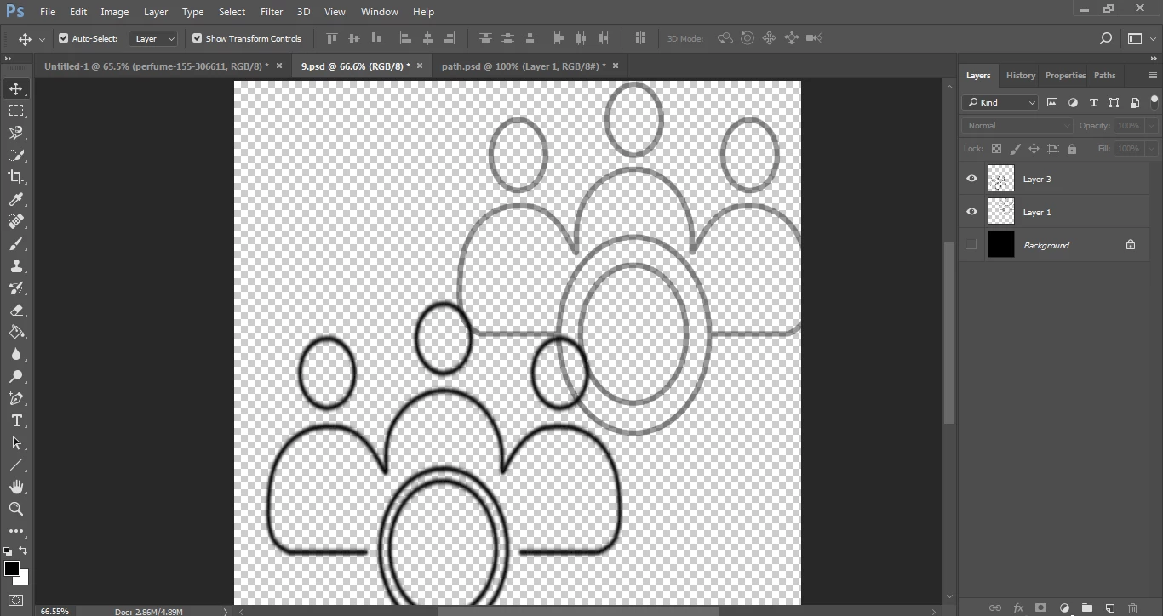
Task: Select the Blur tool
Action: pos(16,354)
